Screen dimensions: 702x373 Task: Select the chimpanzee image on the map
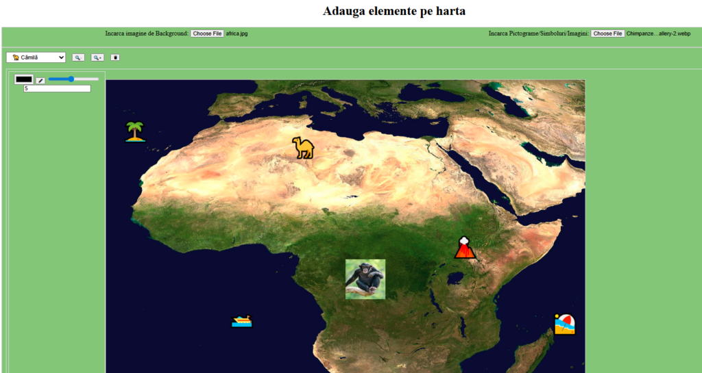[x=365, y=279]
